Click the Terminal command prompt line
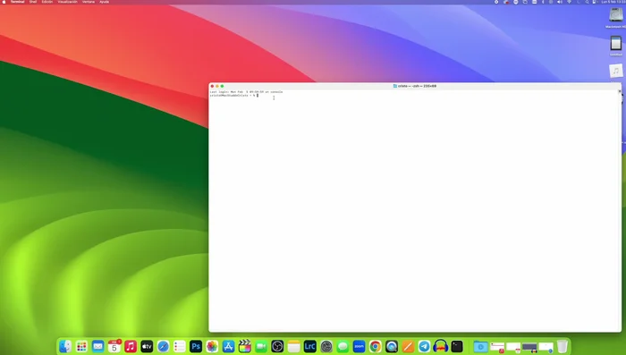 [234, 96]
